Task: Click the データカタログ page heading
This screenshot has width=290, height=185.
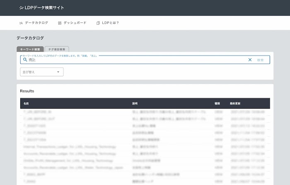Action: [30, 38]
